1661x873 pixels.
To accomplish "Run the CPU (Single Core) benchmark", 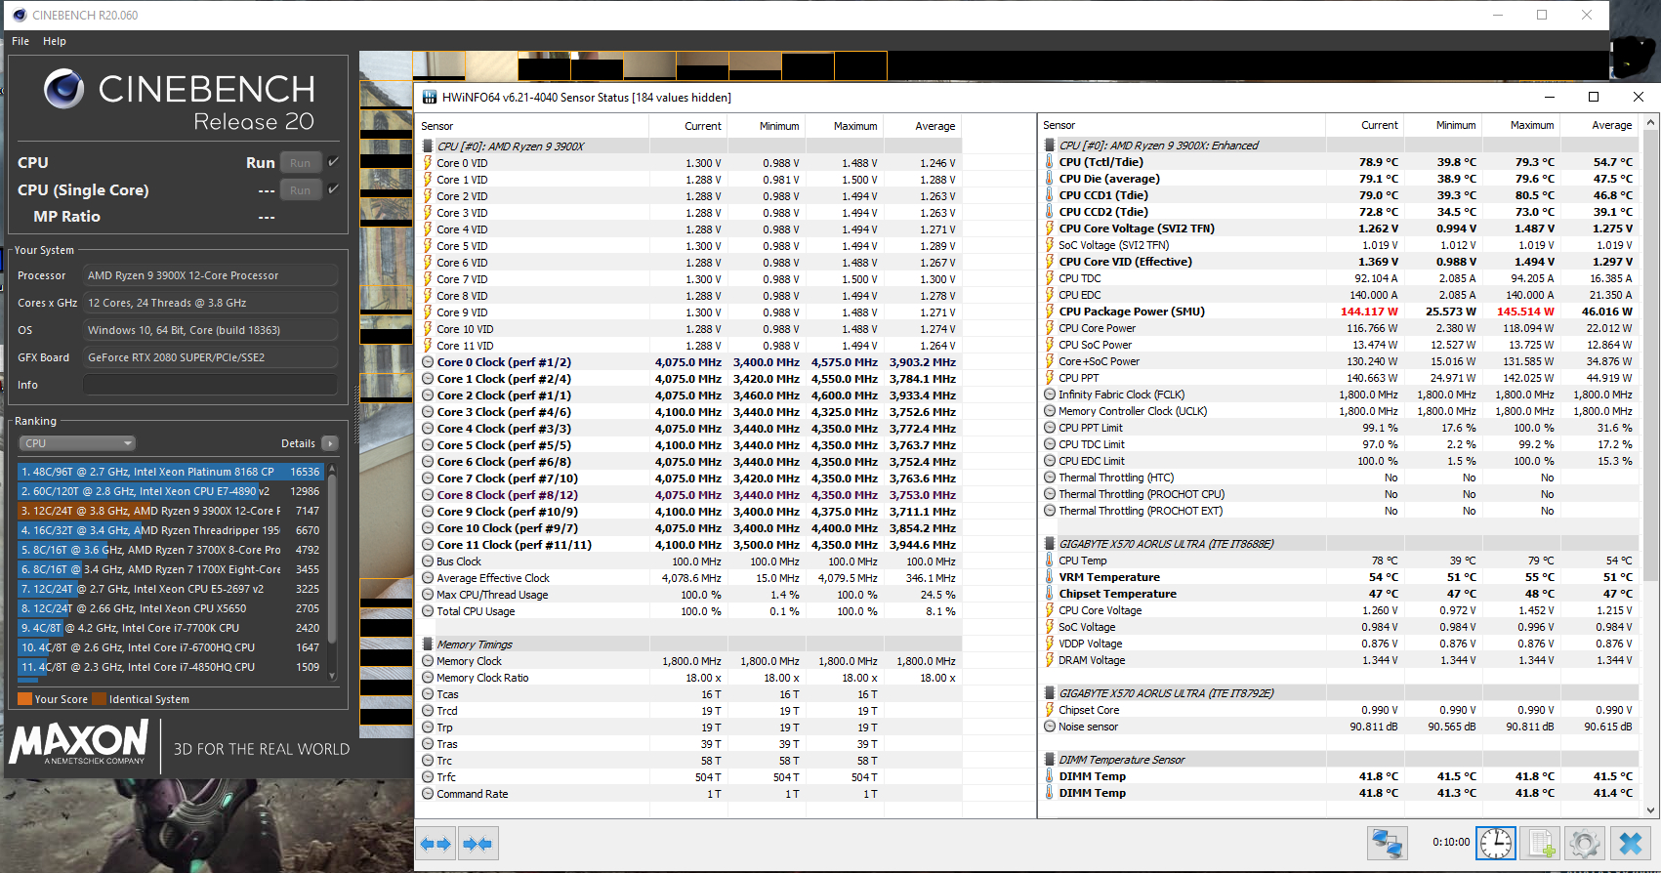I will click(301, 190).
